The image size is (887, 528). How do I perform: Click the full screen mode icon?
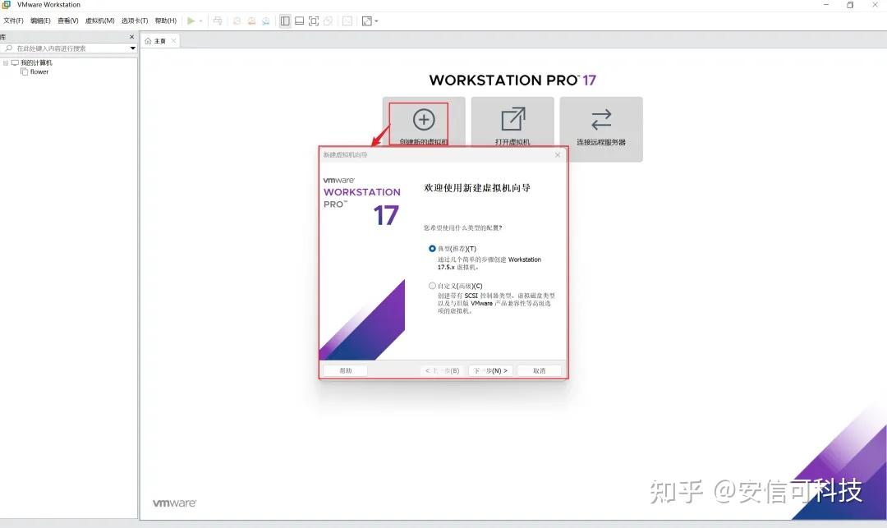(314, 21)
